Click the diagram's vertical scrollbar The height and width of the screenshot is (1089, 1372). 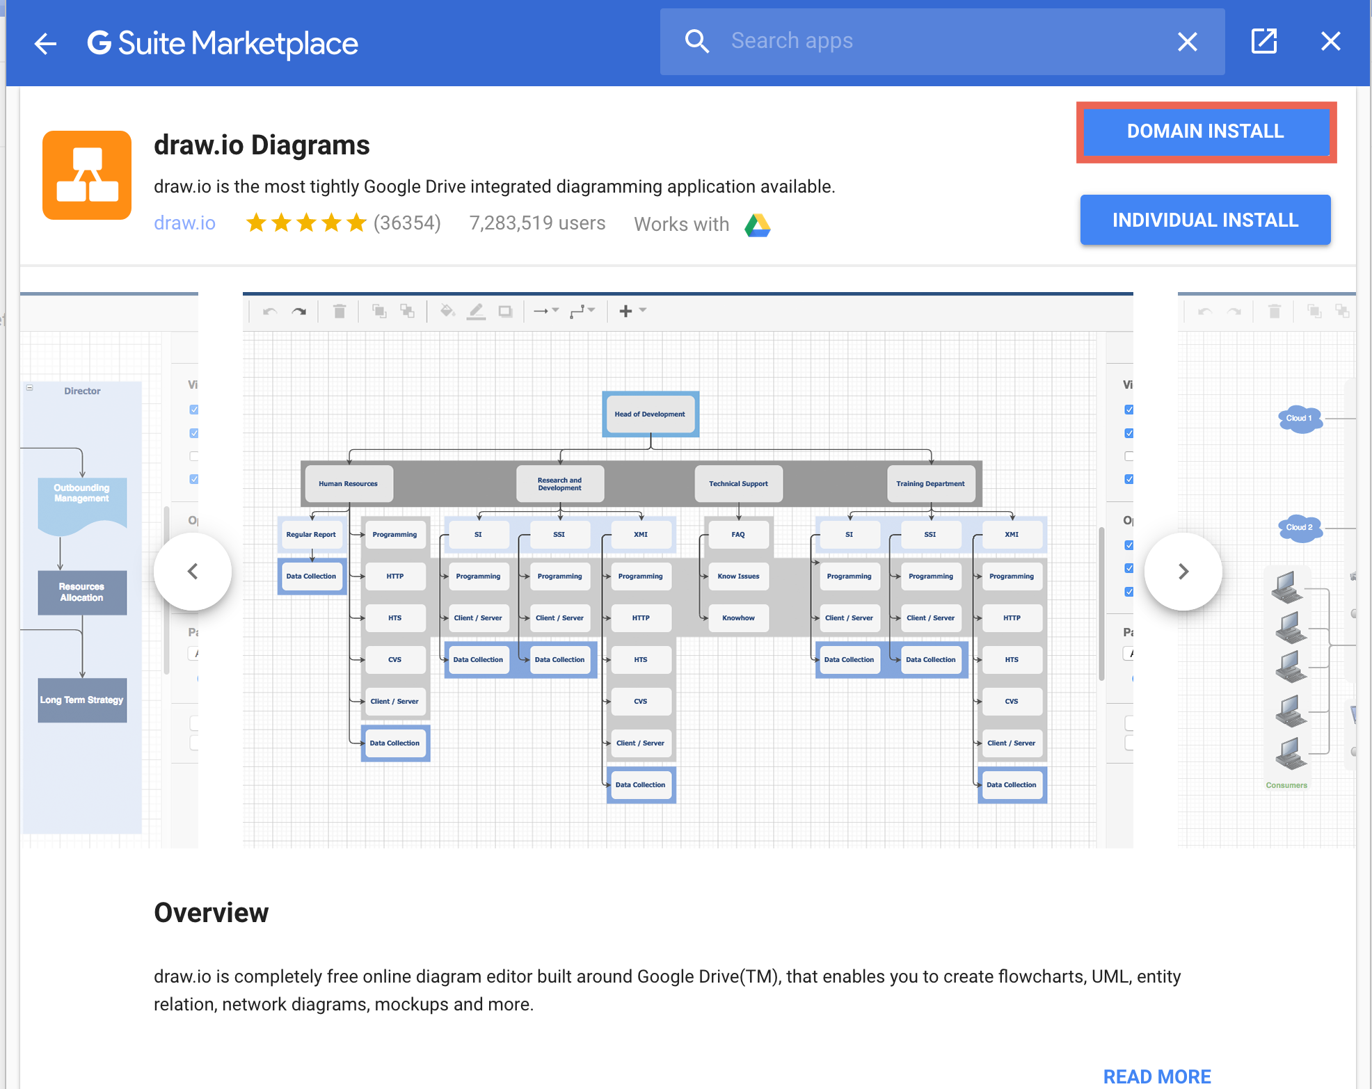(x=1101, y=604)
